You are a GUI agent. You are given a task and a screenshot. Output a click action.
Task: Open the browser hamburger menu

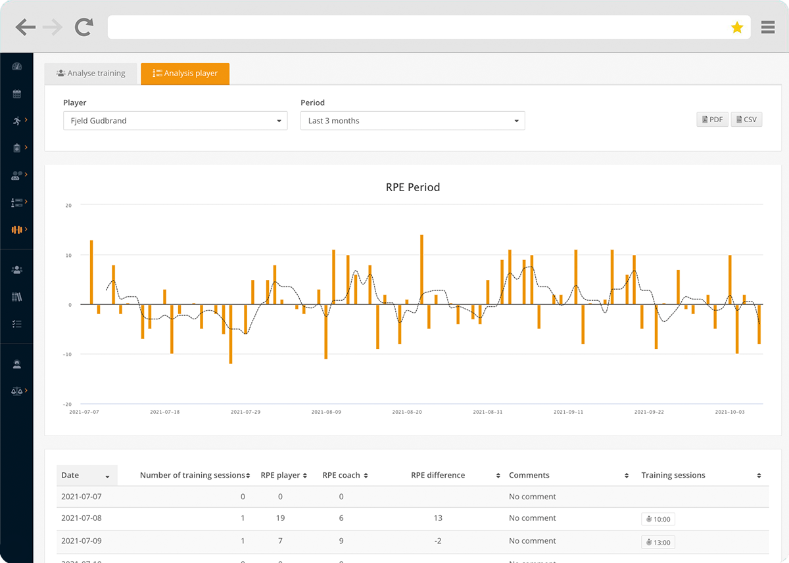coord(767,27)
